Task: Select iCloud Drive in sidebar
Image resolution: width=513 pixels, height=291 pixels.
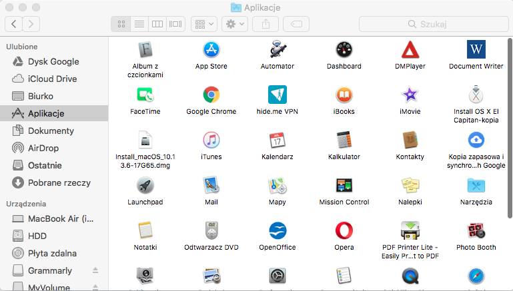Action: click(x=54, y=79)
